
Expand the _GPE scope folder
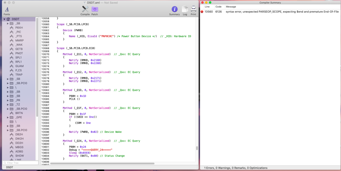8,117
